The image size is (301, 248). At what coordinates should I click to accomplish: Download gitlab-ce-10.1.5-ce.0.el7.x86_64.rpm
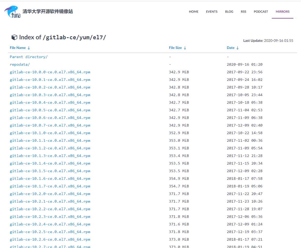(50, 171)
